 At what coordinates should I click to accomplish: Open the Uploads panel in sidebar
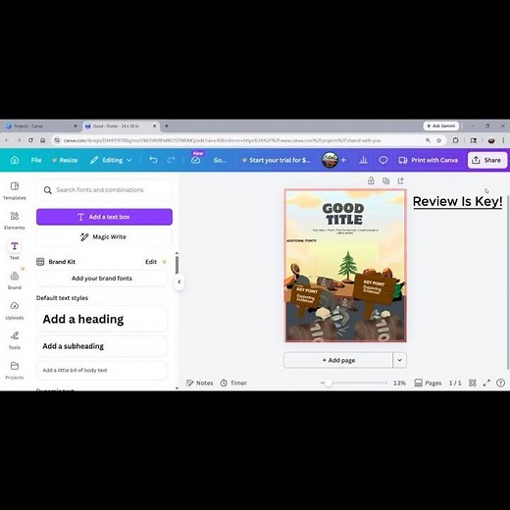coord(15,310)
